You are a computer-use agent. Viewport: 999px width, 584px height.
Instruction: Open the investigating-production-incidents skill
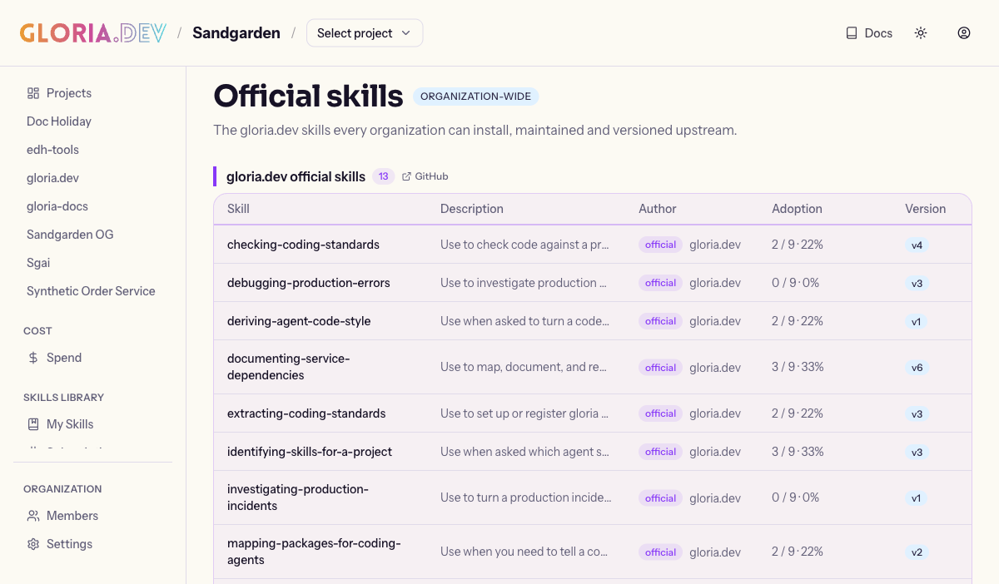[297, 497]
